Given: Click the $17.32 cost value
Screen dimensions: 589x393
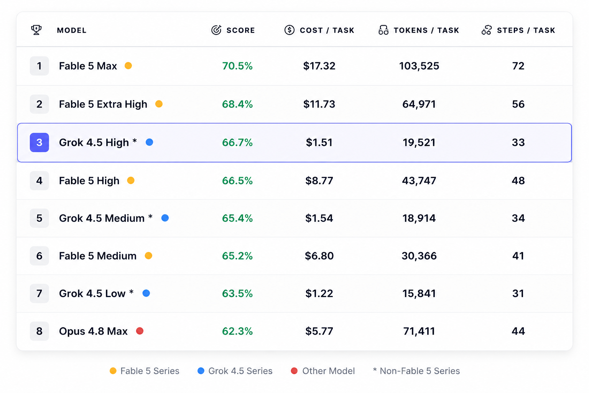Looking at the screenshot, I should pyautogui.click(x=319, y=66).
